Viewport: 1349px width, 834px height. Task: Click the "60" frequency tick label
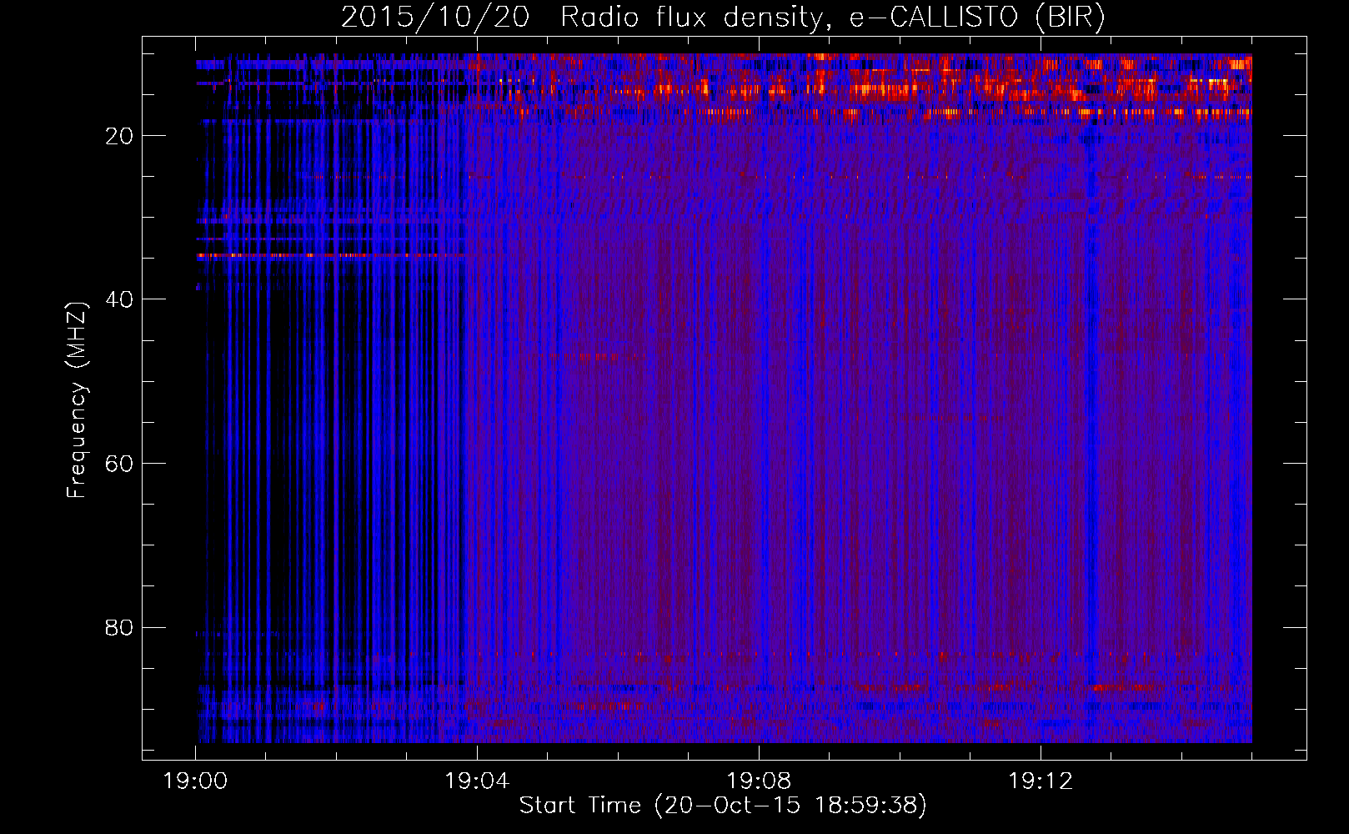tap(119, 464)
